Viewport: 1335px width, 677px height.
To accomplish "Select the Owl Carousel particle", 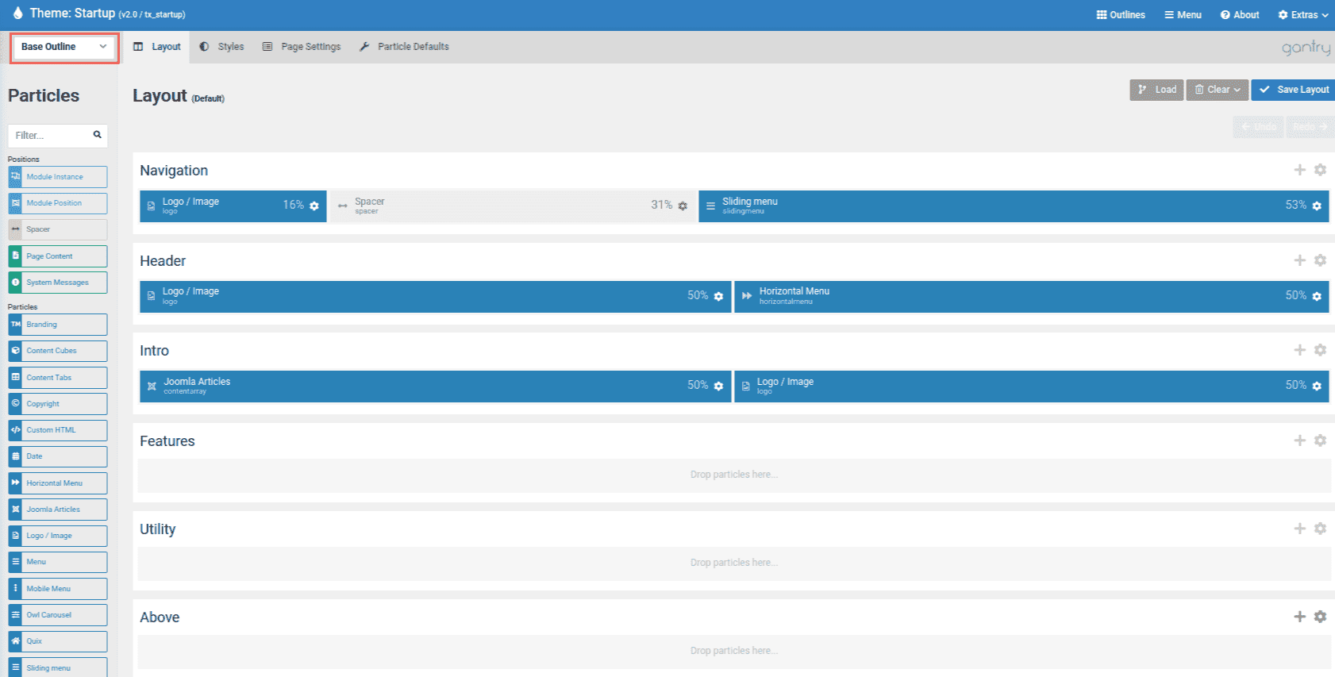I will pos(58,615).
